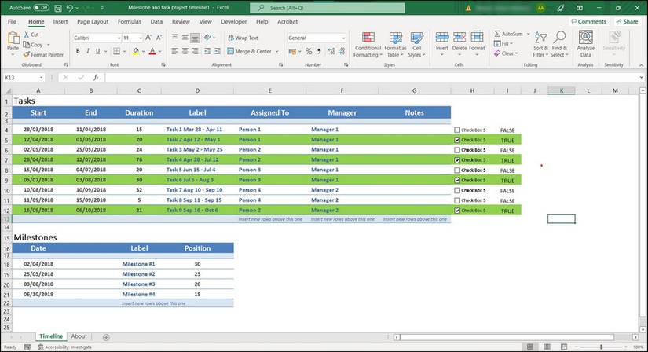Image resolution: width=648 pixels, height=352 pixels.
Task: Click Format cells icon
Action: 477,38
